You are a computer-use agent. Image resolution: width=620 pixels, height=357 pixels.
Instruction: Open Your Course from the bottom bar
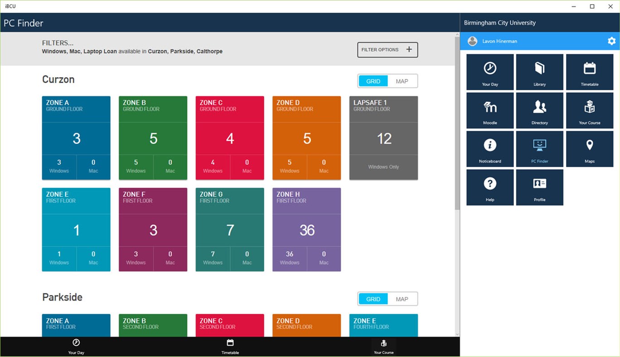pos(383,346)
